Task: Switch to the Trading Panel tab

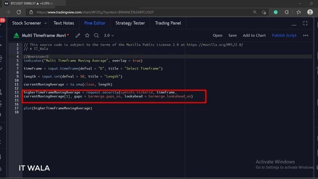Action: point(168,23)
